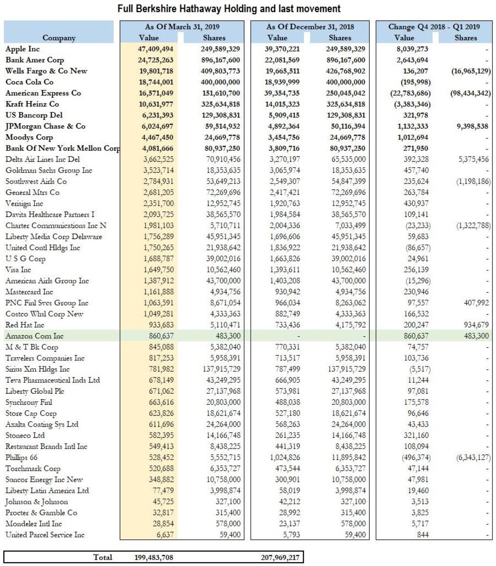496x566 pixels.
Task: Click Apple's March 2019 value 47,409,494
Action: (x=155, y=49)
